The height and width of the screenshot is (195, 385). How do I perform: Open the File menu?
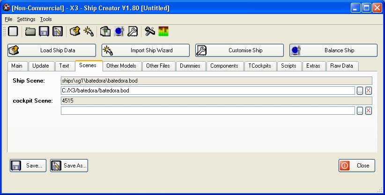pos(8,19)
